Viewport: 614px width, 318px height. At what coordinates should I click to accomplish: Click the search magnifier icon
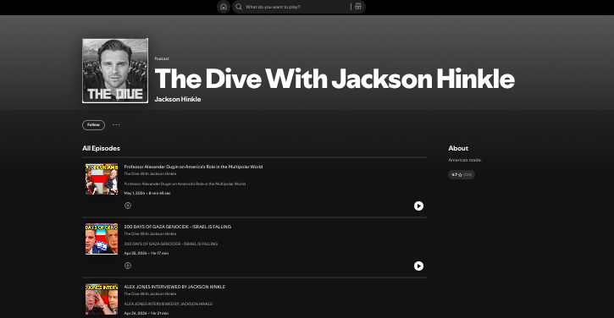click(239, 7)
